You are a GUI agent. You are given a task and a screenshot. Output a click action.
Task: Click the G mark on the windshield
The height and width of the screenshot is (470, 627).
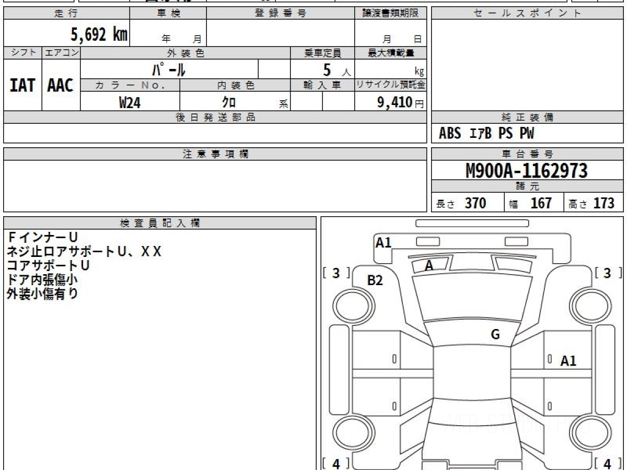(x=495, y=335)
